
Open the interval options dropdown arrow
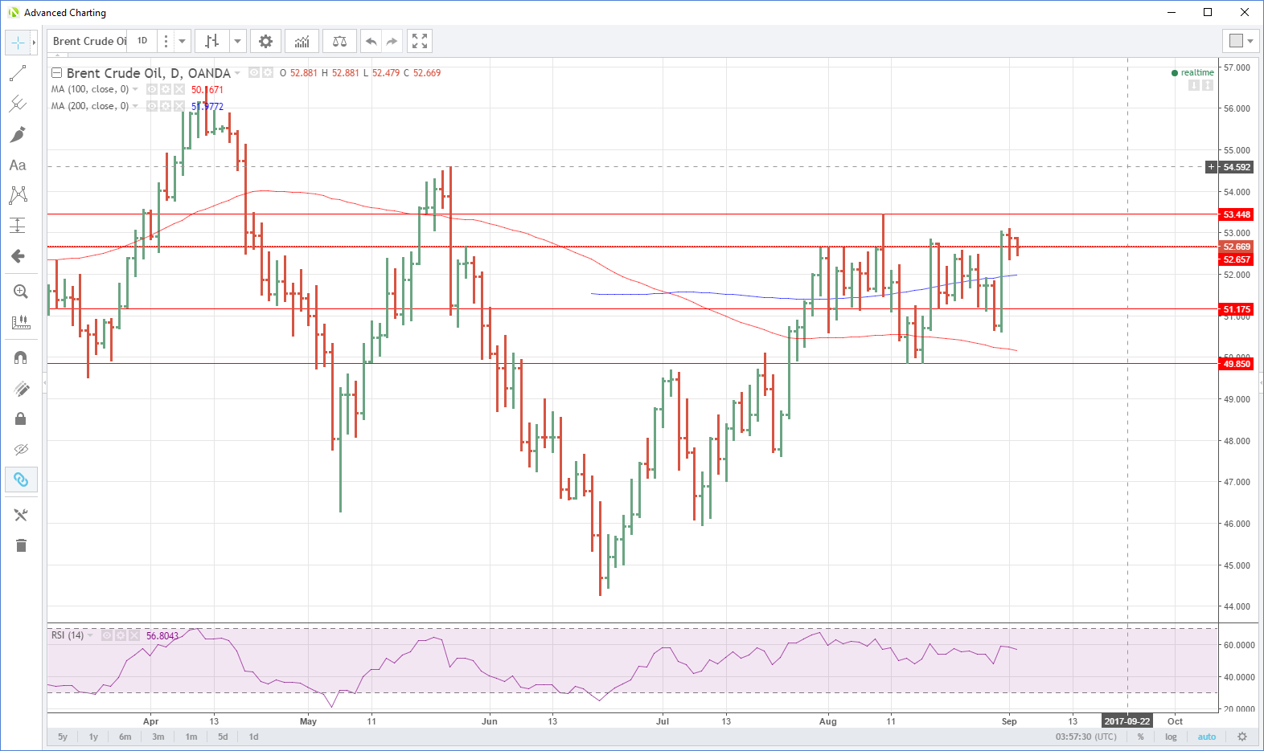(x=183, y=41)
